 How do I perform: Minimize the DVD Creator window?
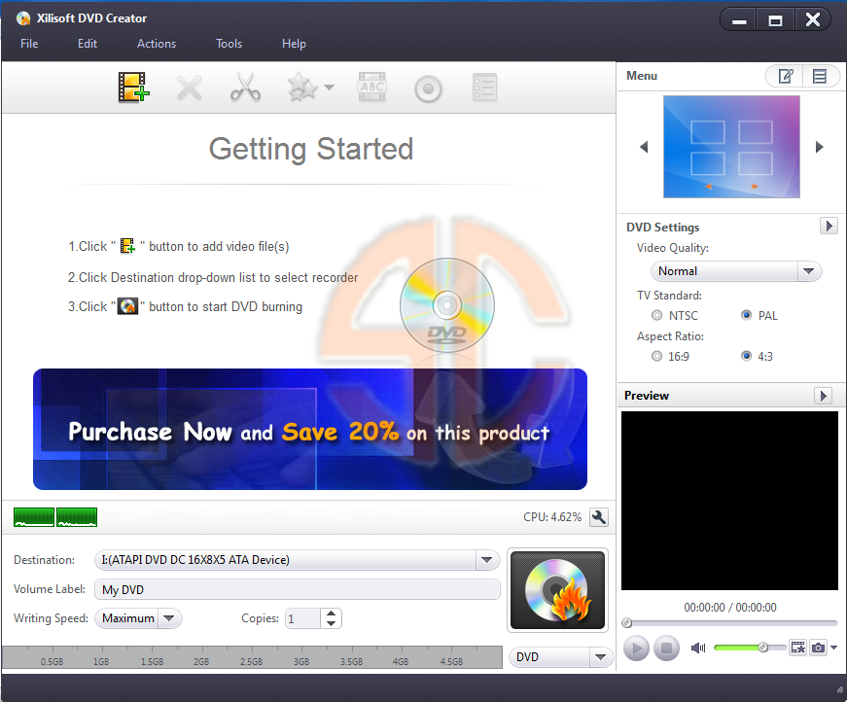(x=739, y=20)
